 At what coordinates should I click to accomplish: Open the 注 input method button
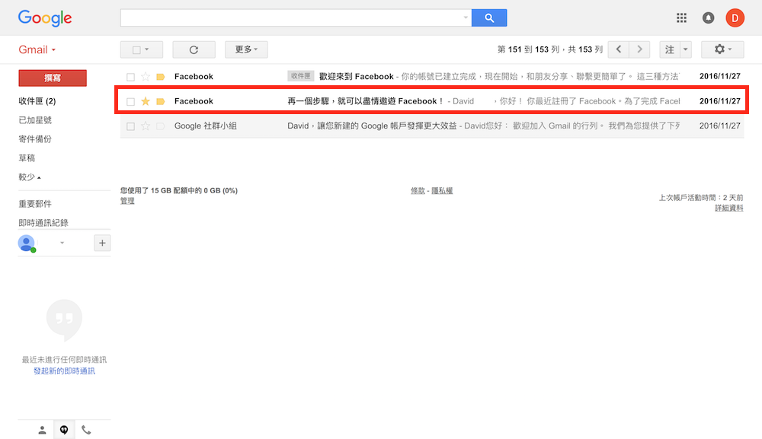(670, 49)
